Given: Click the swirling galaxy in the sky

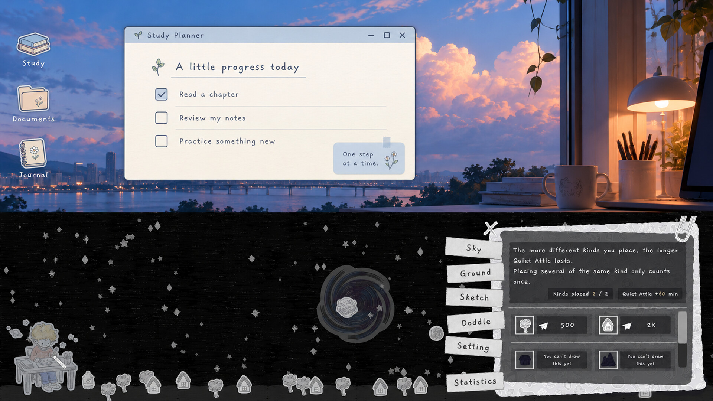Looking at the screenshot, I should [x=355, y=304].
